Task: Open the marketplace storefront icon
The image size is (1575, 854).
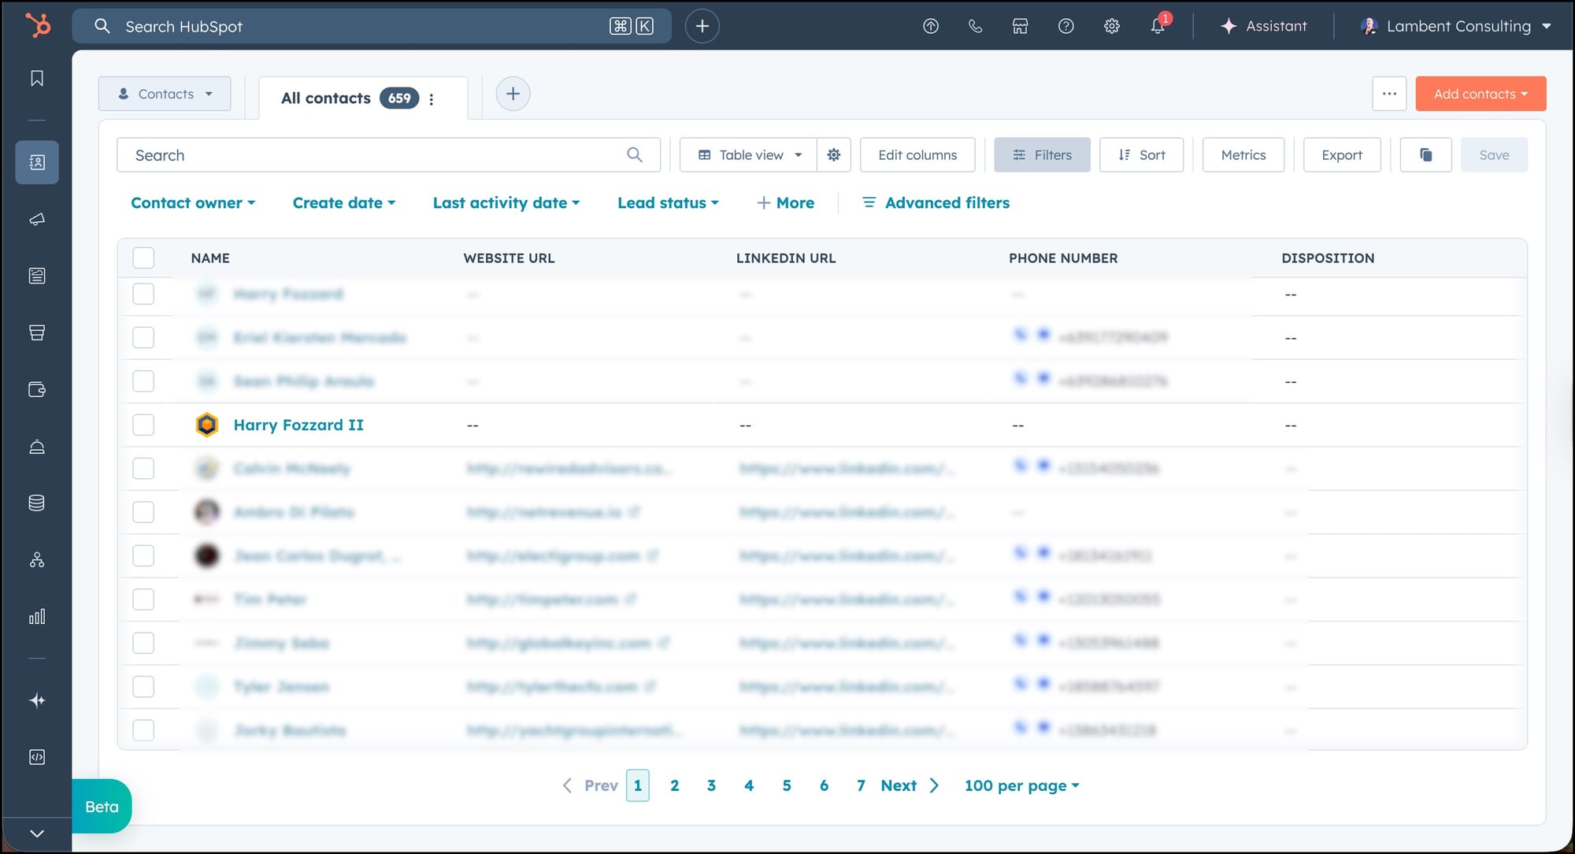Action: (1020, 26)
